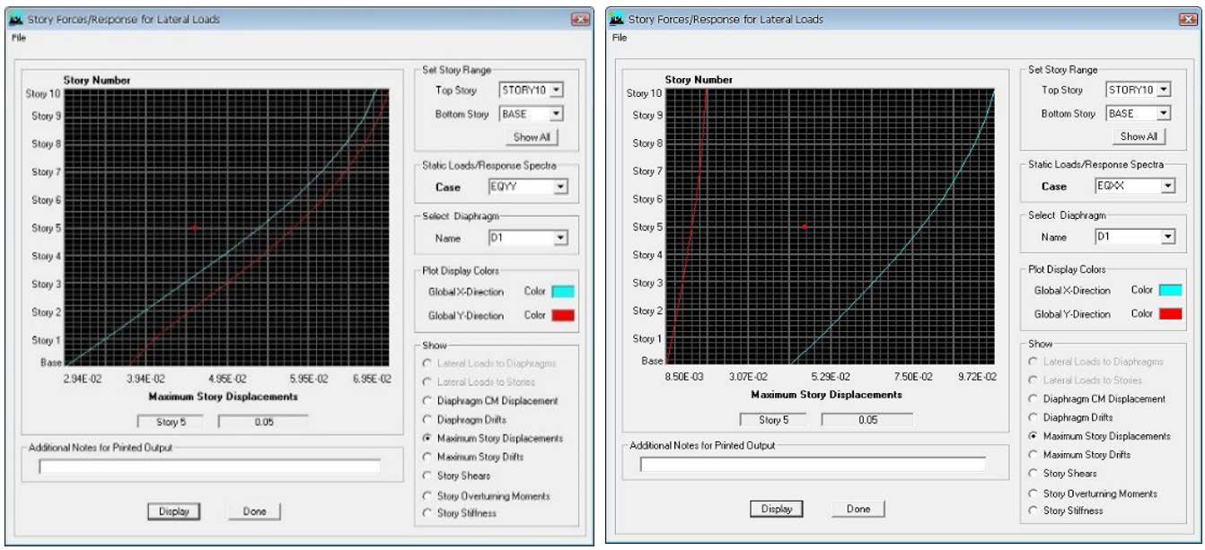Open the File menu in the EQYY window

coord(19,38)
